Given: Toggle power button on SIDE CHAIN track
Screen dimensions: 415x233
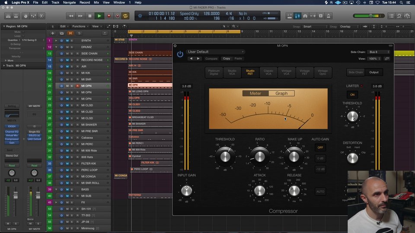Looking at the screenshot, I should pos(61,54).
